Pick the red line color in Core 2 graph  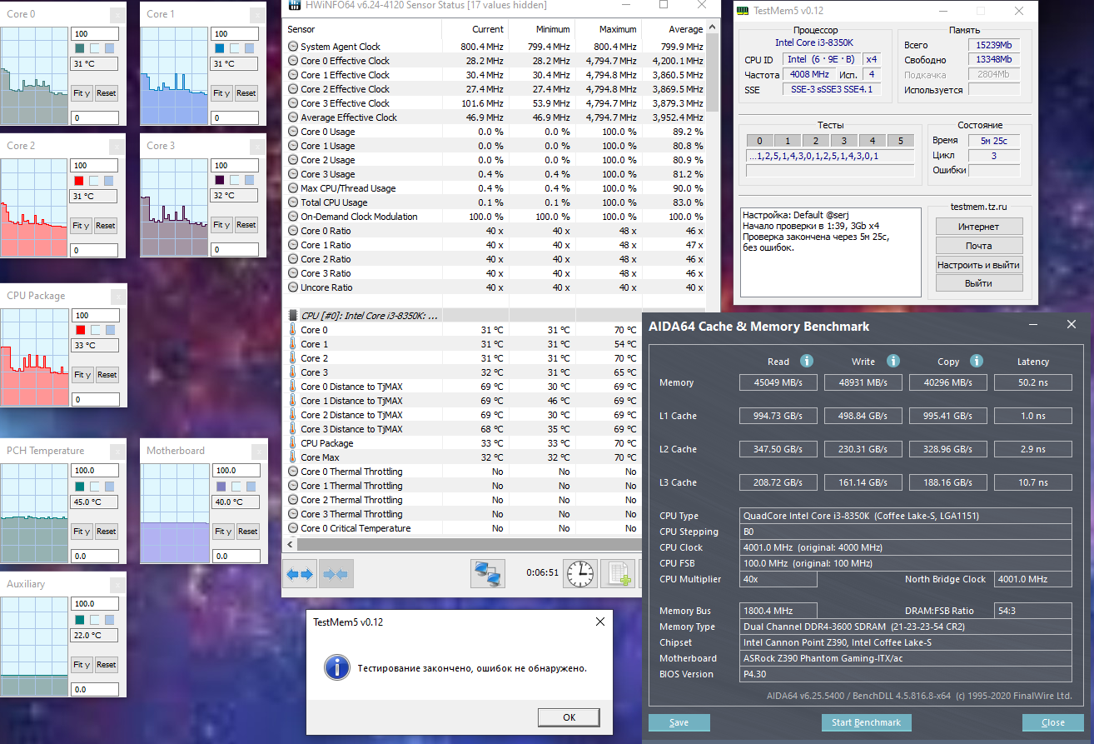coord(79,180)
